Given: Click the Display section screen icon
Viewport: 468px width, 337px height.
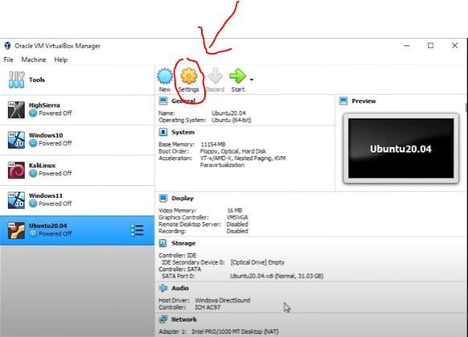Looking at the screenshot, I should pos(163,198).
